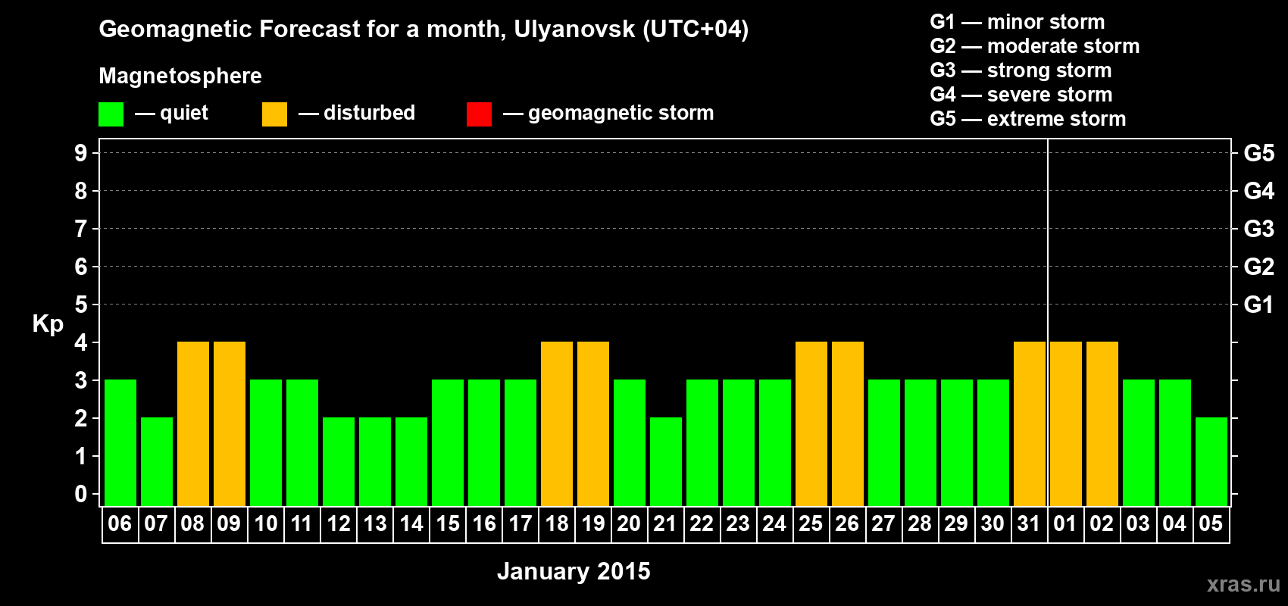
Task: Click the '— quiet' legend label
Action: pos(171,114)
